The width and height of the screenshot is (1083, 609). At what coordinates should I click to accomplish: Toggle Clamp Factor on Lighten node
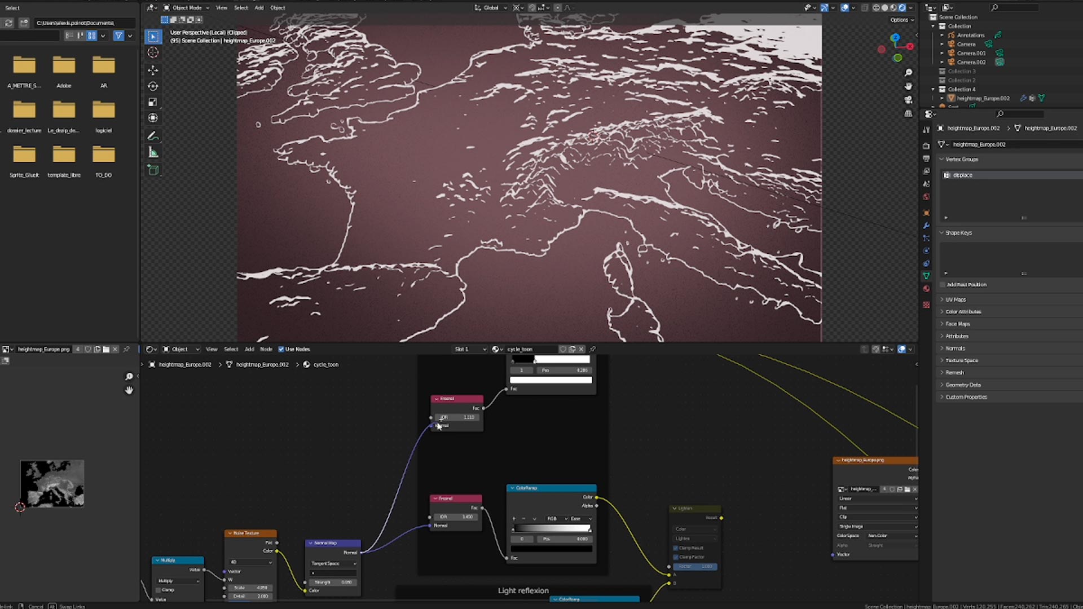[x=676, y=557]
